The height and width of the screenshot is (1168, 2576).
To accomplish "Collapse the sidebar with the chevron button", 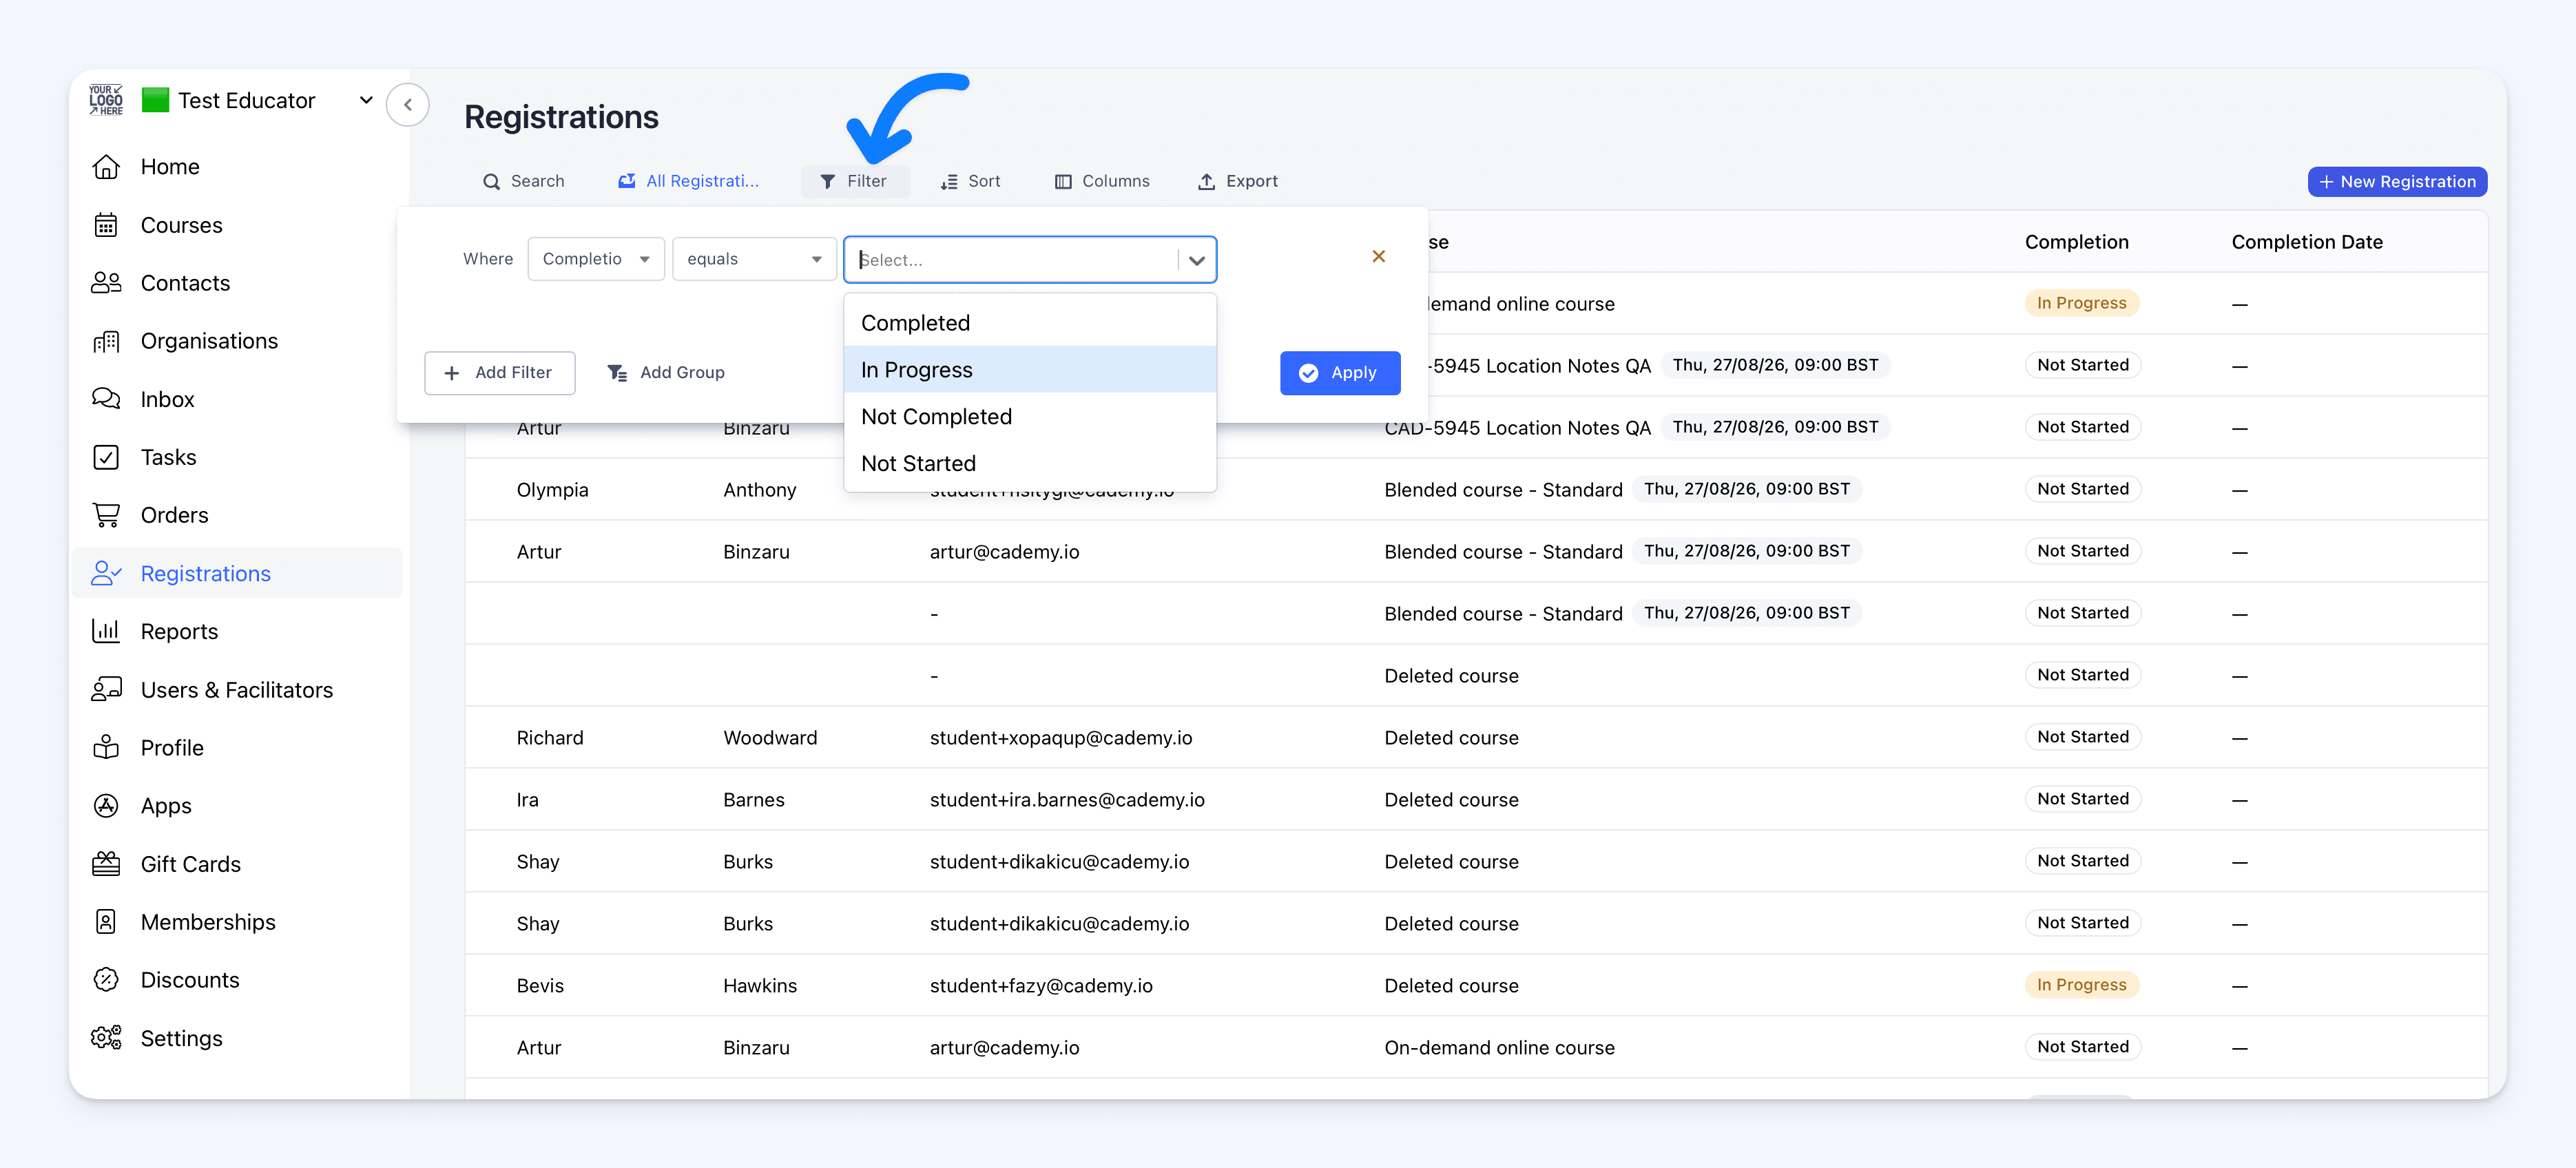I will 408,104.
